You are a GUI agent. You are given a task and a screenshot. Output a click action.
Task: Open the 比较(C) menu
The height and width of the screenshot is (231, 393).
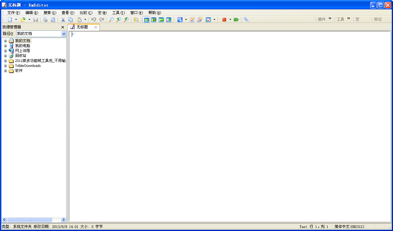86,13
